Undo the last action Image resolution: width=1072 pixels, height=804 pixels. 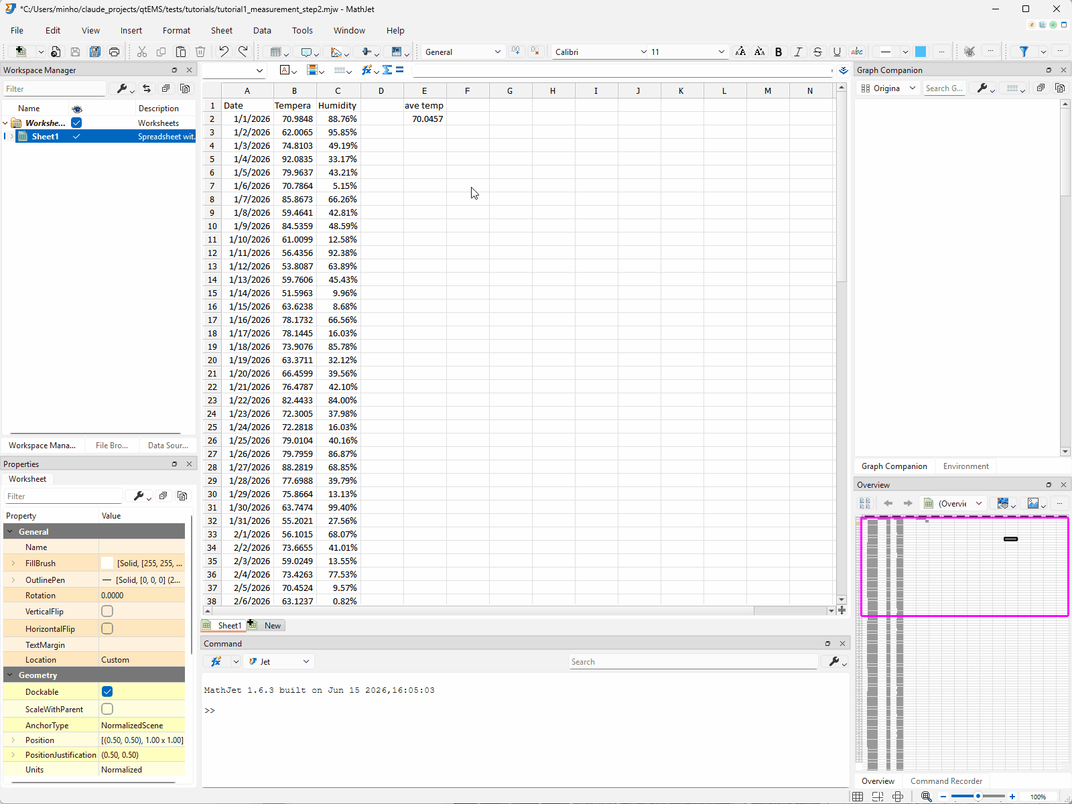[x=224, y=52]
